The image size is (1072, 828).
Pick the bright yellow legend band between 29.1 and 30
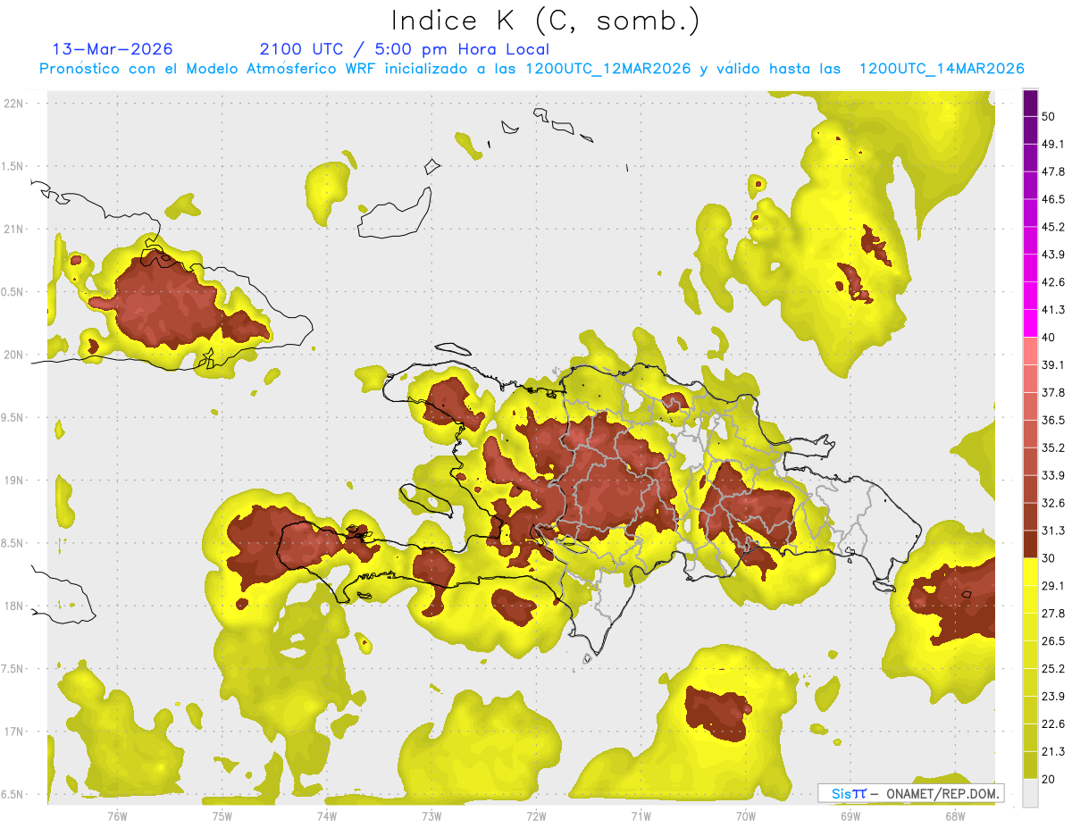(1030, 573)
